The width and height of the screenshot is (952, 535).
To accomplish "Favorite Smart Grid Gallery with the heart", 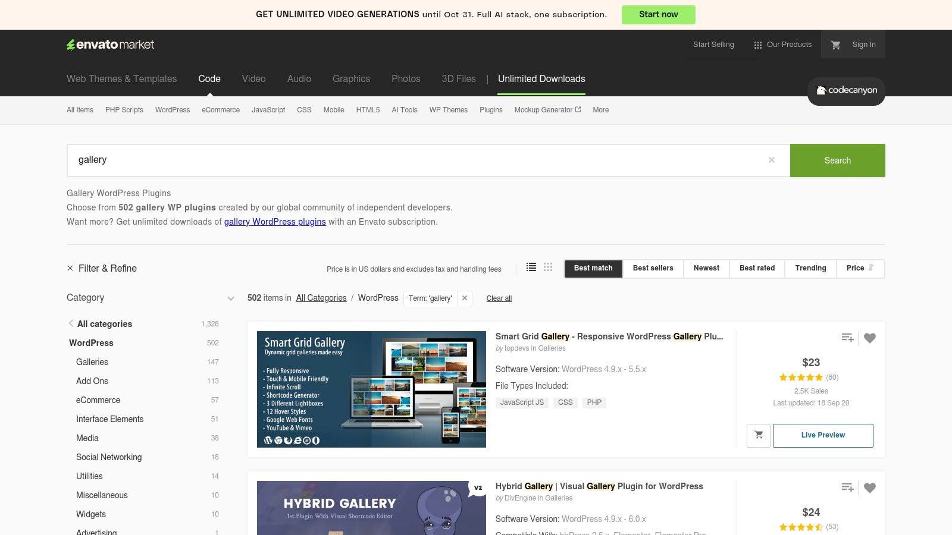I will 869,338.
